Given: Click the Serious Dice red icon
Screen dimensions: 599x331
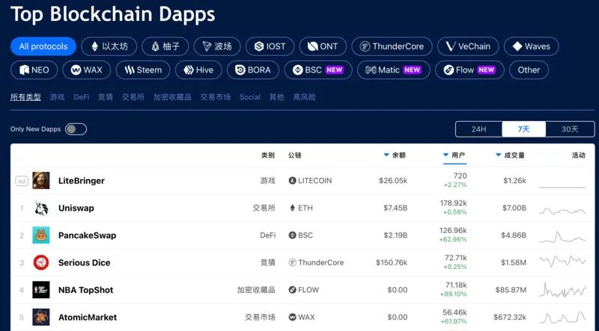Looking at the screenshot, I should click(41, 263).
